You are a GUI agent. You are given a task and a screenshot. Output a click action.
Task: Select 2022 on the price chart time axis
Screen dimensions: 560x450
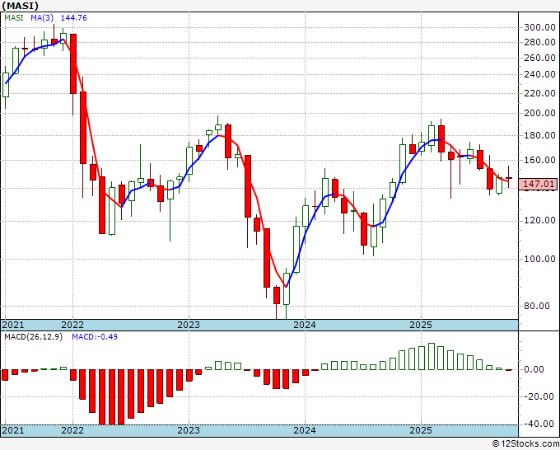point(72,325)
